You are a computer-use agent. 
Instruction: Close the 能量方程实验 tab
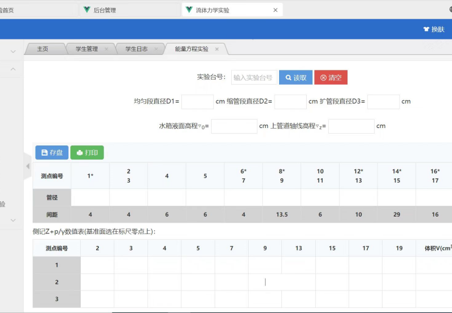coord(217,49)
